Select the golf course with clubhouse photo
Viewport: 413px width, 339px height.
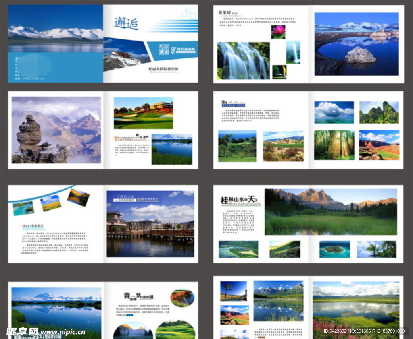coord(143,113)
